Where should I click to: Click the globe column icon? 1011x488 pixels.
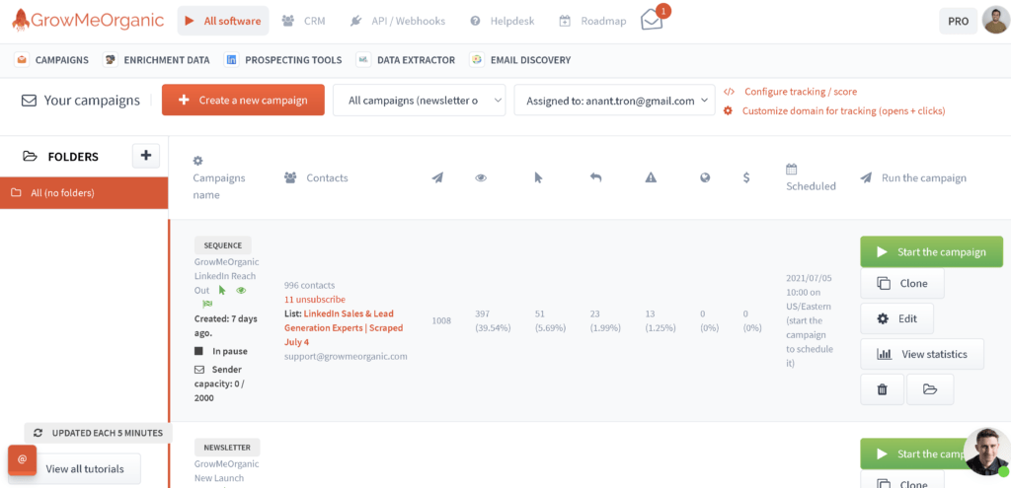tap(705, 177)
